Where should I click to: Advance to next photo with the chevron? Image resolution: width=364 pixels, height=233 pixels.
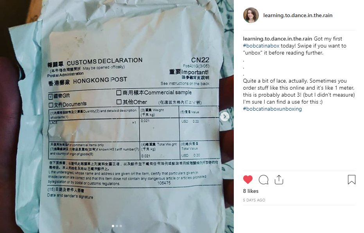click(x=224, y=116)
